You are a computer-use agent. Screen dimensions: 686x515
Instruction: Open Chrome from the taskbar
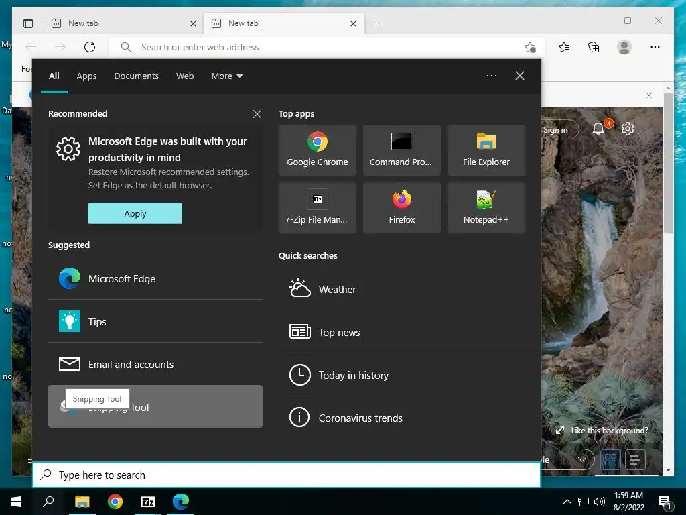[x=115, y=502]
